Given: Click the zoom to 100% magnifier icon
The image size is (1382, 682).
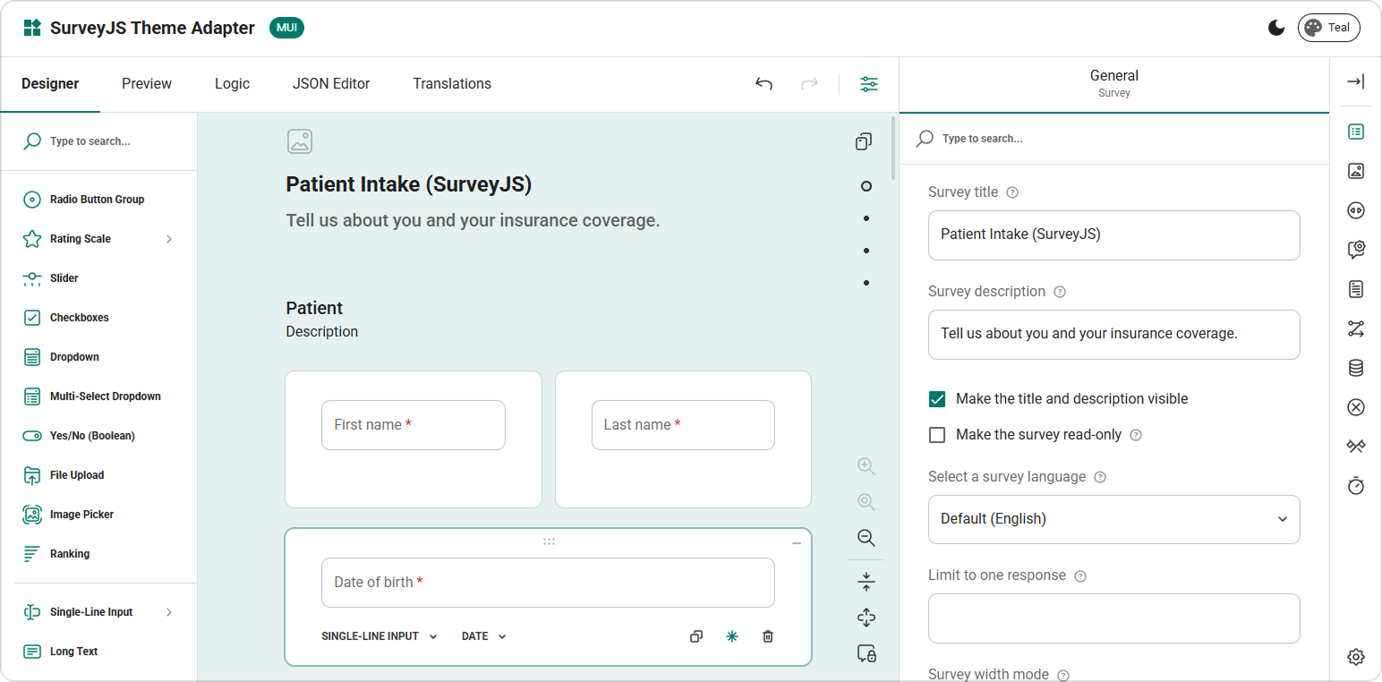Looking at the screenshot, I should 866,502.
